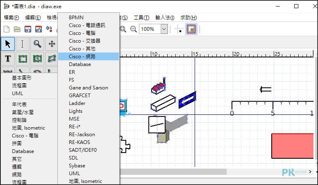Choose Gane and Sarson sheet
318x185 pixels.
tap(89, 88)
